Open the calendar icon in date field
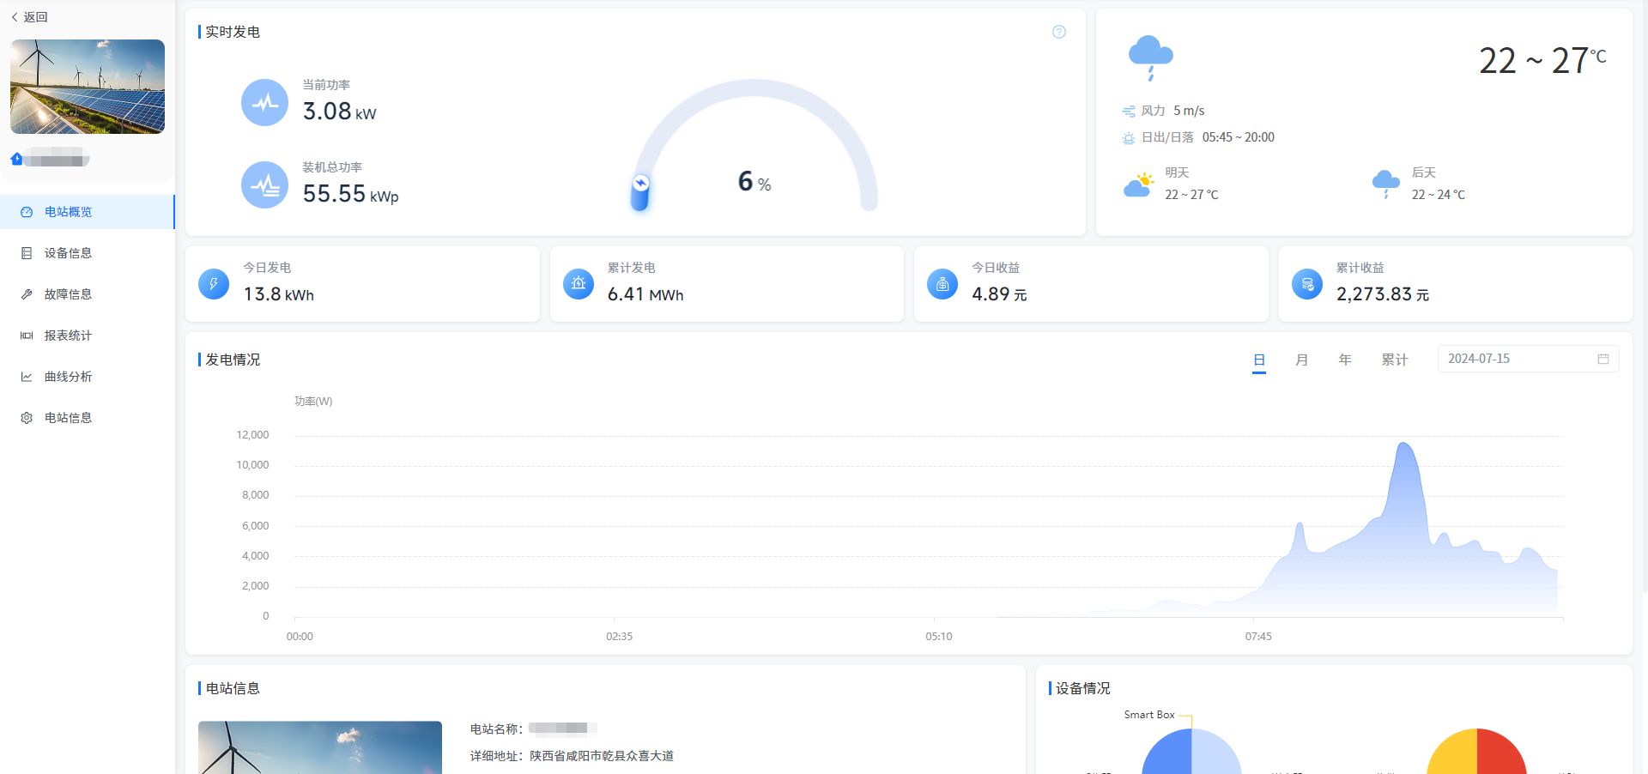 pos(1603,359)
